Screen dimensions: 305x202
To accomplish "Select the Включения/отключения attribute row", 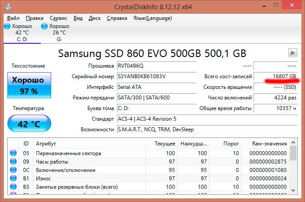I will point(149,170).
